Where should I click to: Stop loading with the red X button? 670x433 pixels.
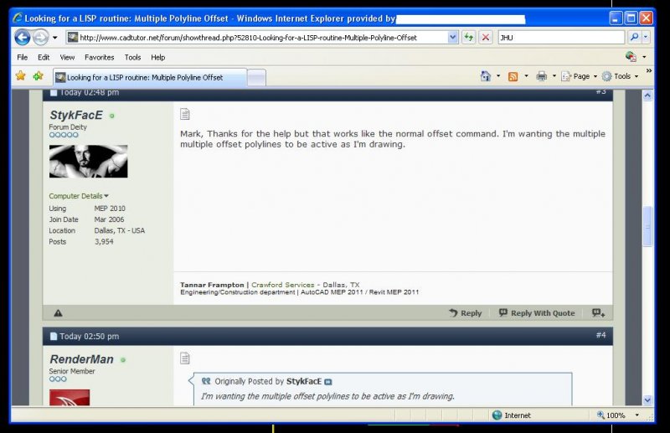(x=486, y=38)
